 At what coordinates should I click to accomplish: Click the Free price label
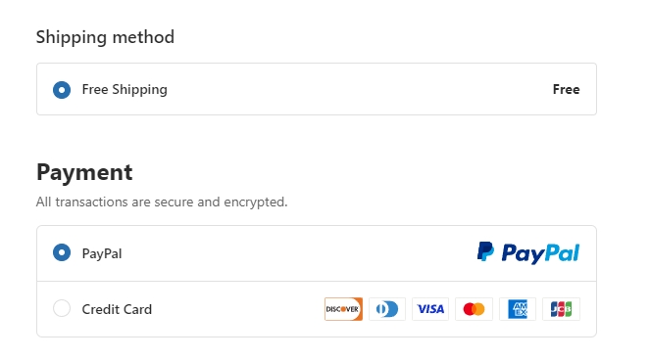[x=566, y=89]
